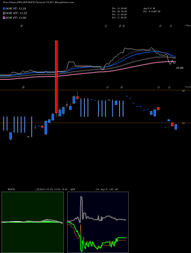Select the 'DOW MT: 11.22' legend text
Image resolution: width=191 pixels, height=253 pixels.
tap(16, 13)
